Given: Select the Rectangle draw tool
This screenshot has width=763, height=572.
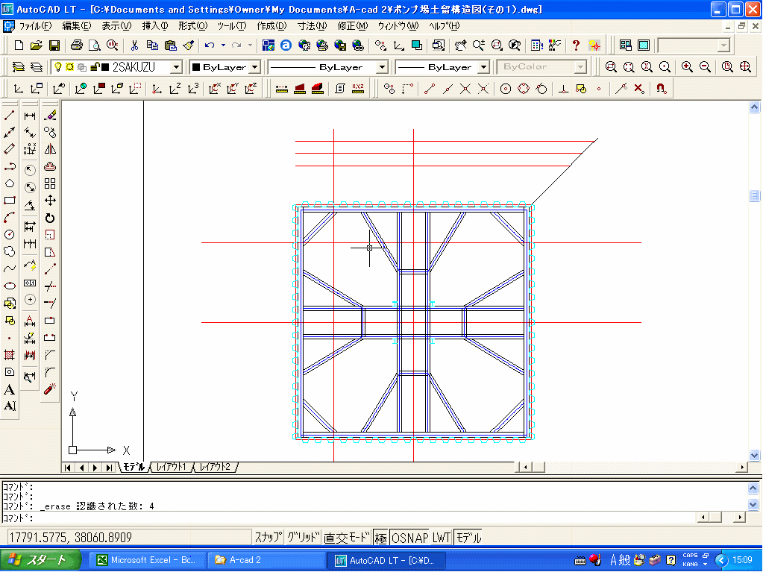Looking at the screenshot, I should click(x=9, y=201).
